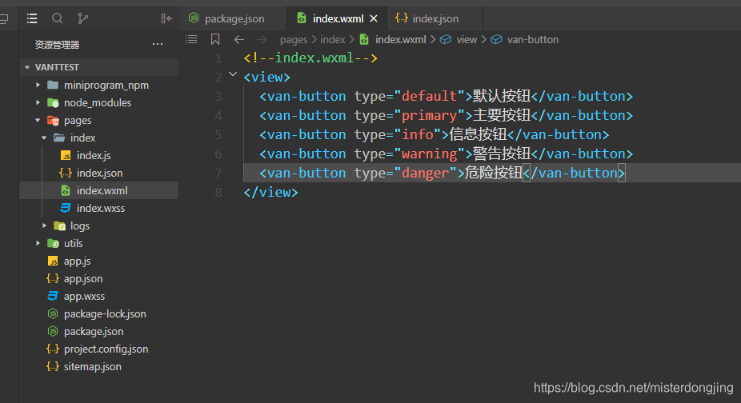Click the 'default' type value on line 3
The image size is (741, 403).
click(x=430, y=96)
